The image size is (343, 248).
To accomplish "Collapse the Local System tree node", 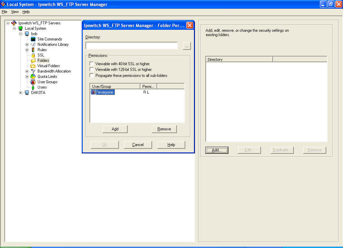I will point(14,28).
